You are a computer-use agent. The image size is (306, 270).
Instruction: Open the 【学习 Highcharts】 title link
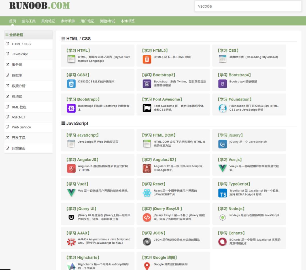[x=83, y=258]
